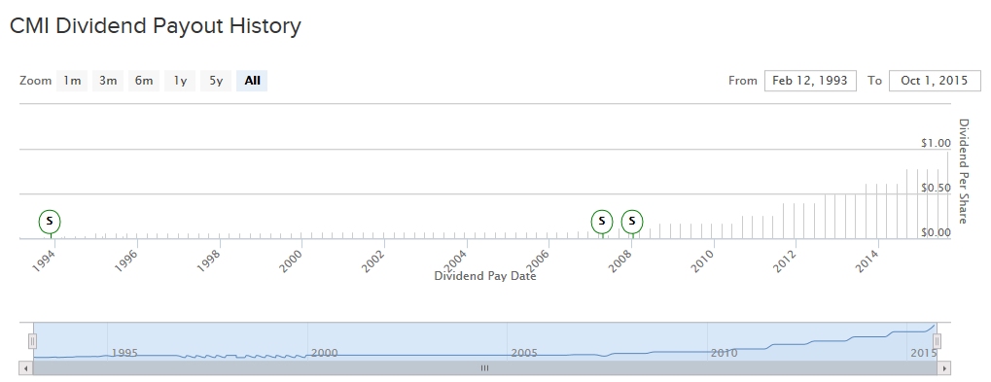Click the 2015 label in navigator

click(923, 353)
